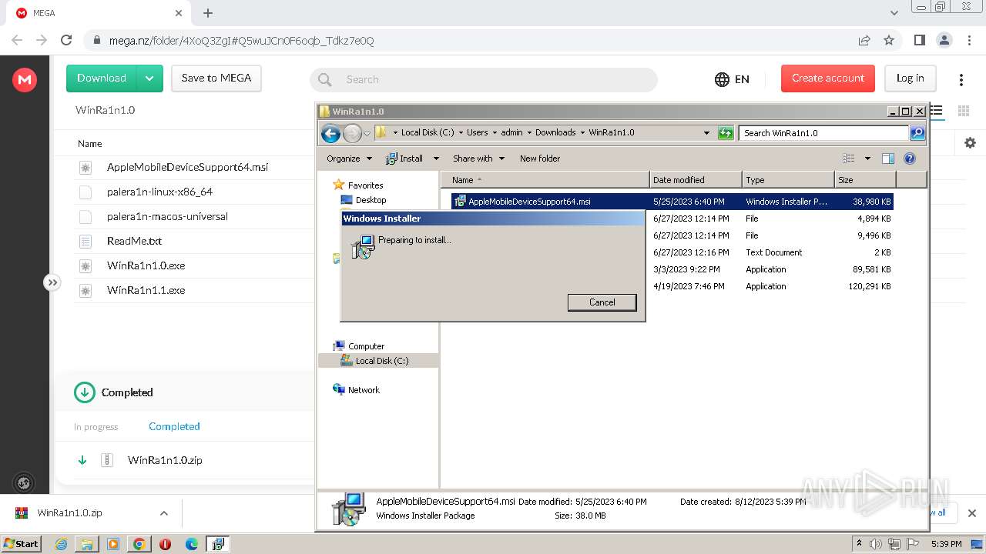Click New folder in the Explorer toolbar
Image resolution: width=986 pixels, height=554 pixels.
coord(540,159)
